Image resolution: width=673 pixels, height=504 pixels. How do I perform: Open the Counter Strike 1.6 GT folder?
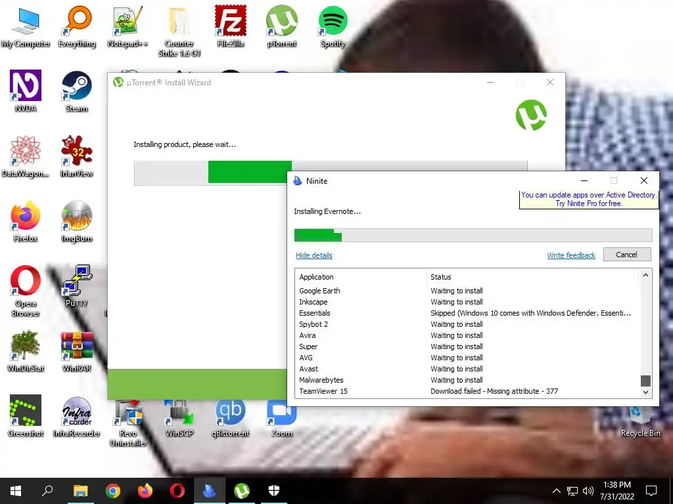pos(179,31)
